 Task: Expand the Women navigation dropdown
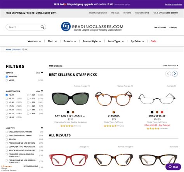tap(34, 41)
